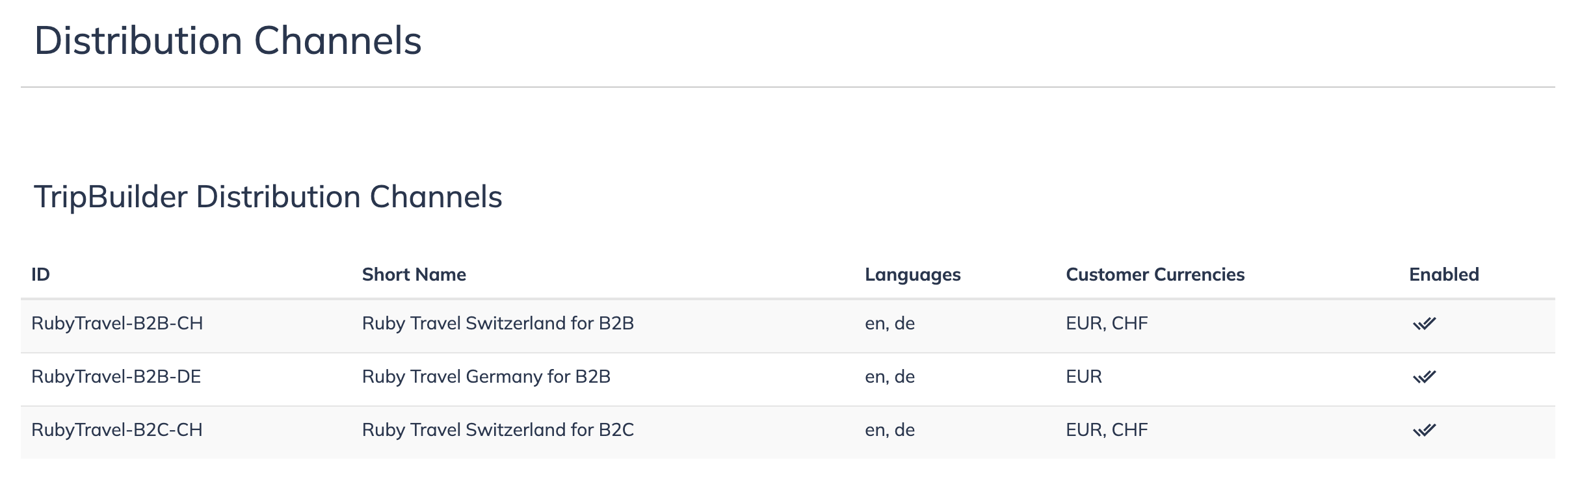Viewport: 1580px width, 486px height.
Task: Click en, de languages in B2B-DE row
Action: pyautogui.click(x=889, y=377)
